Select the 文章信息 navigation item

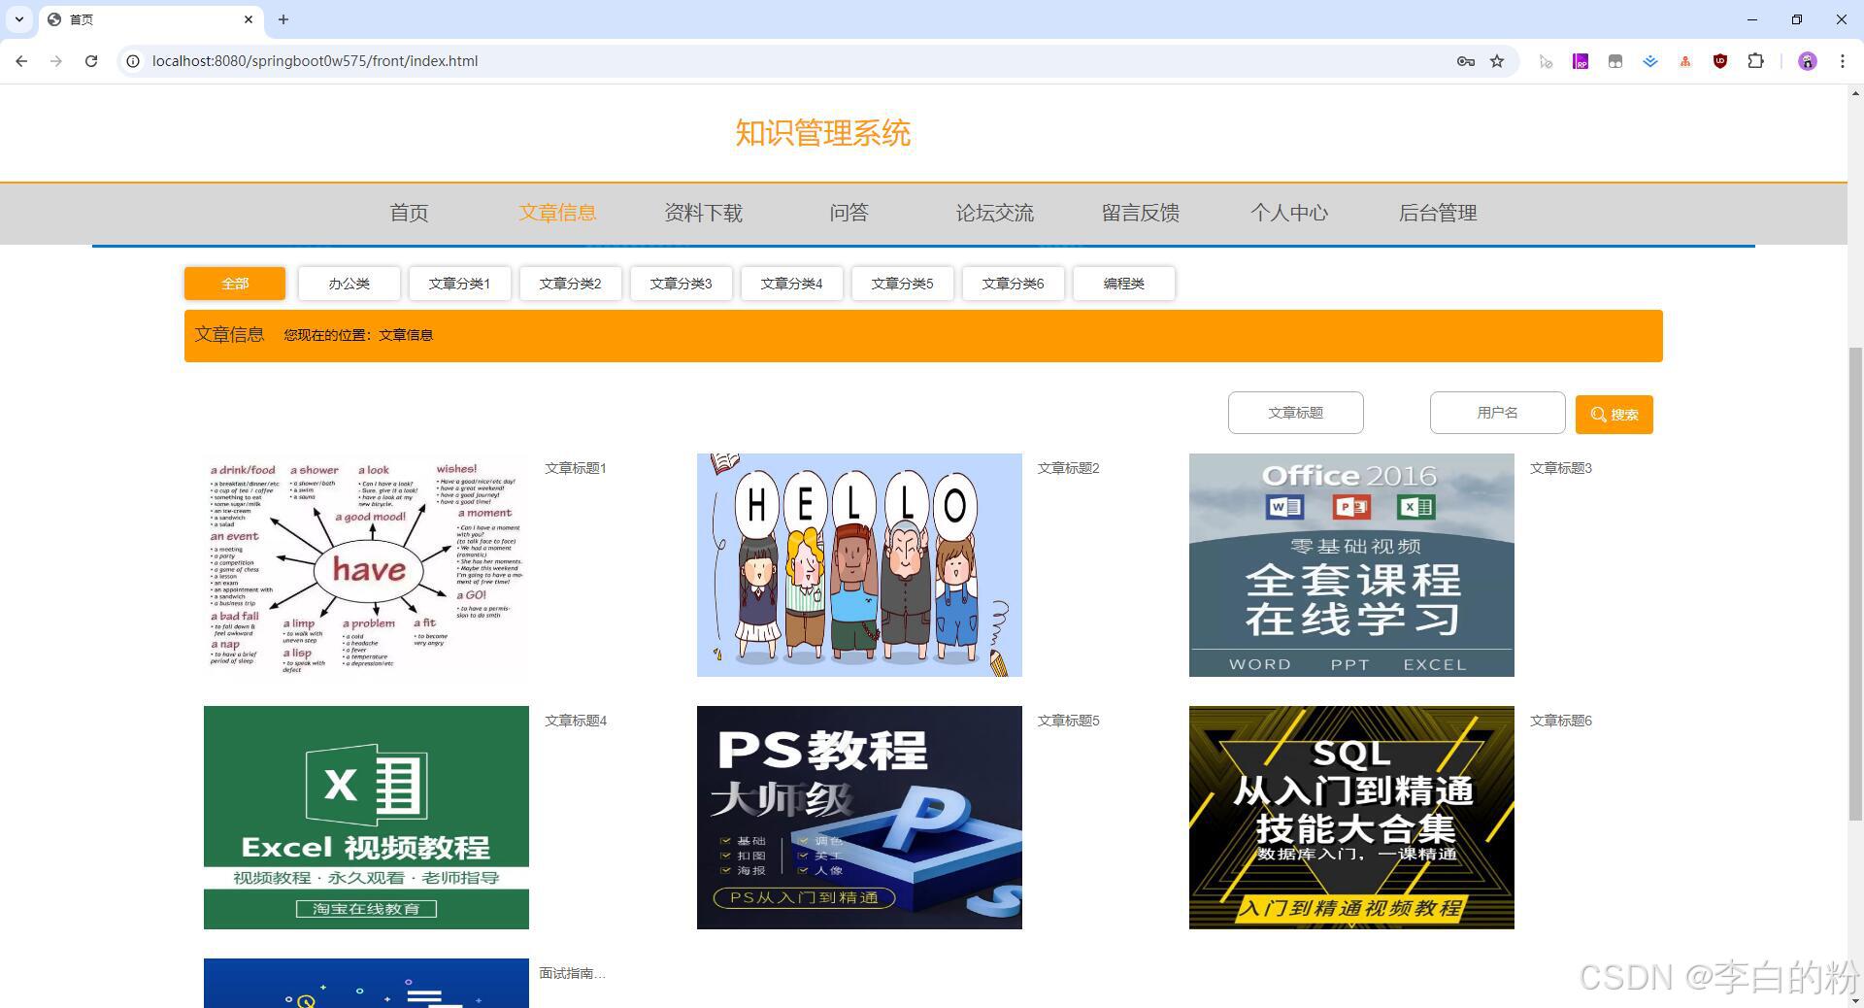[x=557, y=213]
